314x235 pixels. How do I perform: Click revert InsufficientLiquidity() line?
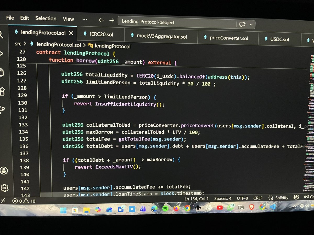[x=119, y=104]
